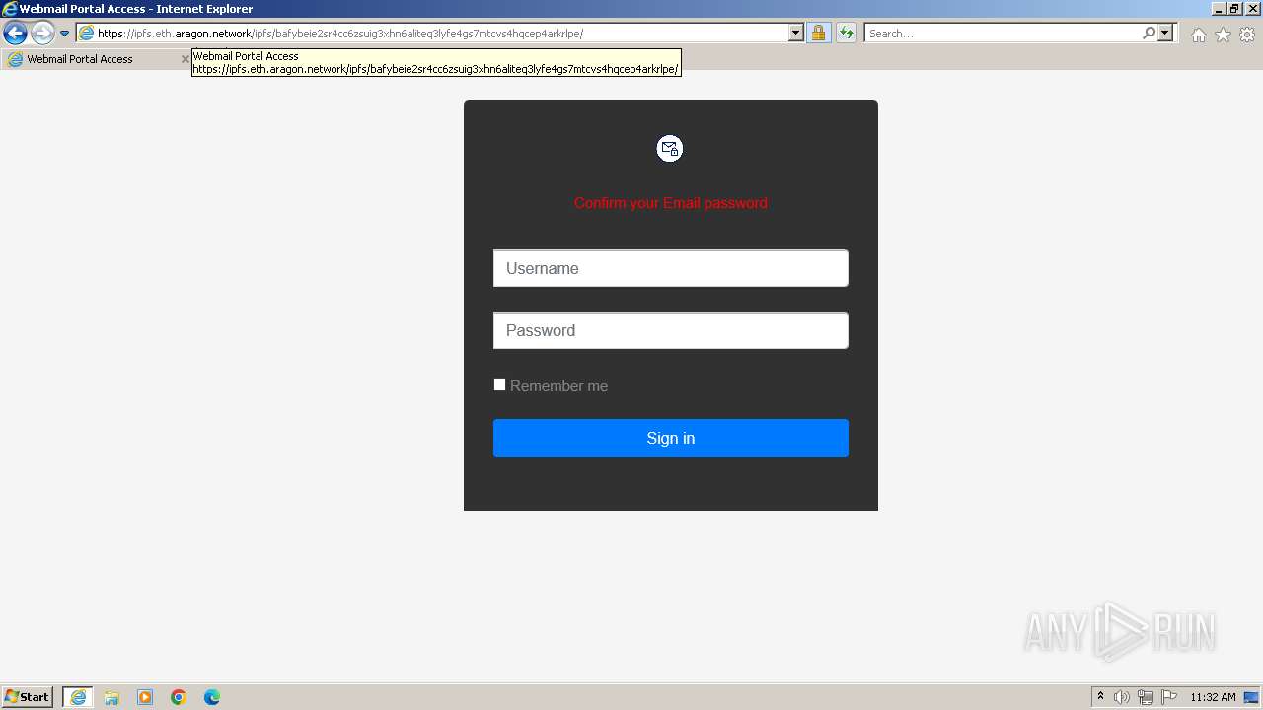
Task: Click the Password input field
Action: (x=671, y=330)
